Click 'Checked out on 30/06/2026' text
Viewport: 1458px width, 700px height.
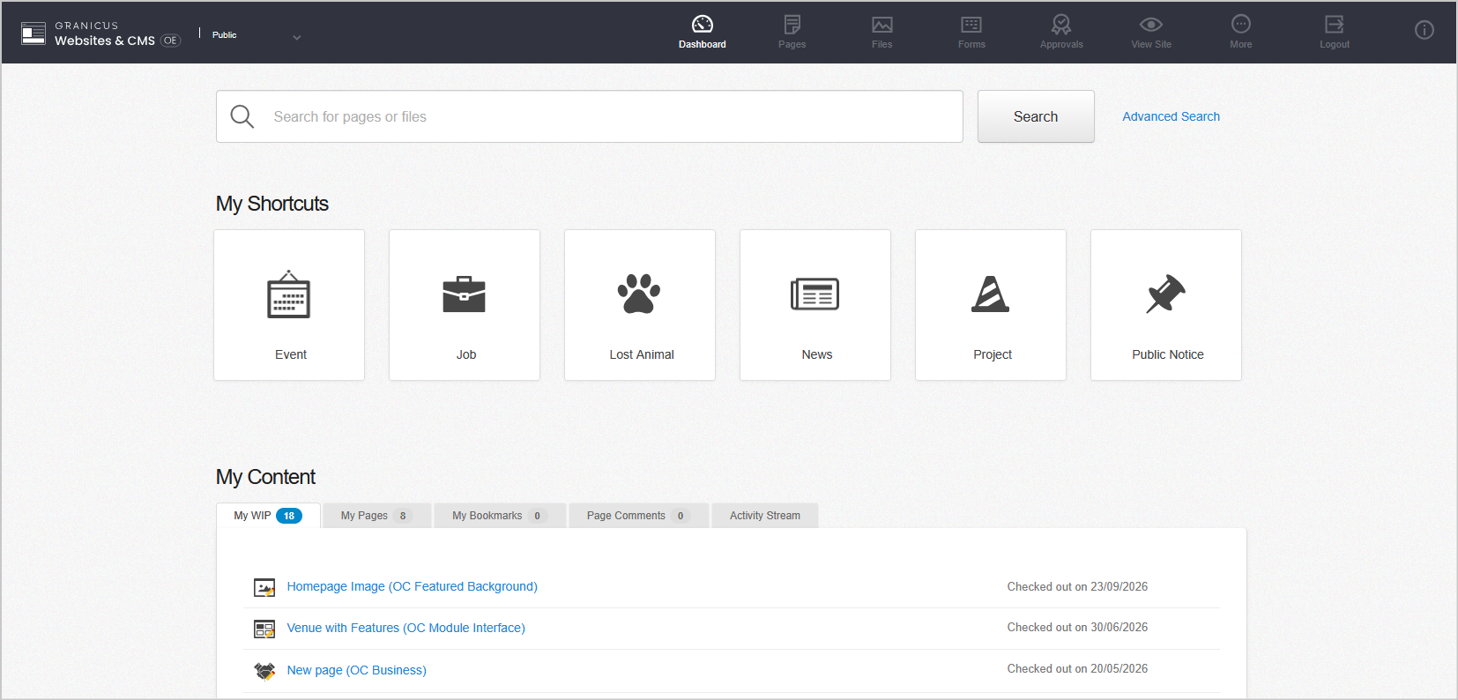tap(1077, 627)
